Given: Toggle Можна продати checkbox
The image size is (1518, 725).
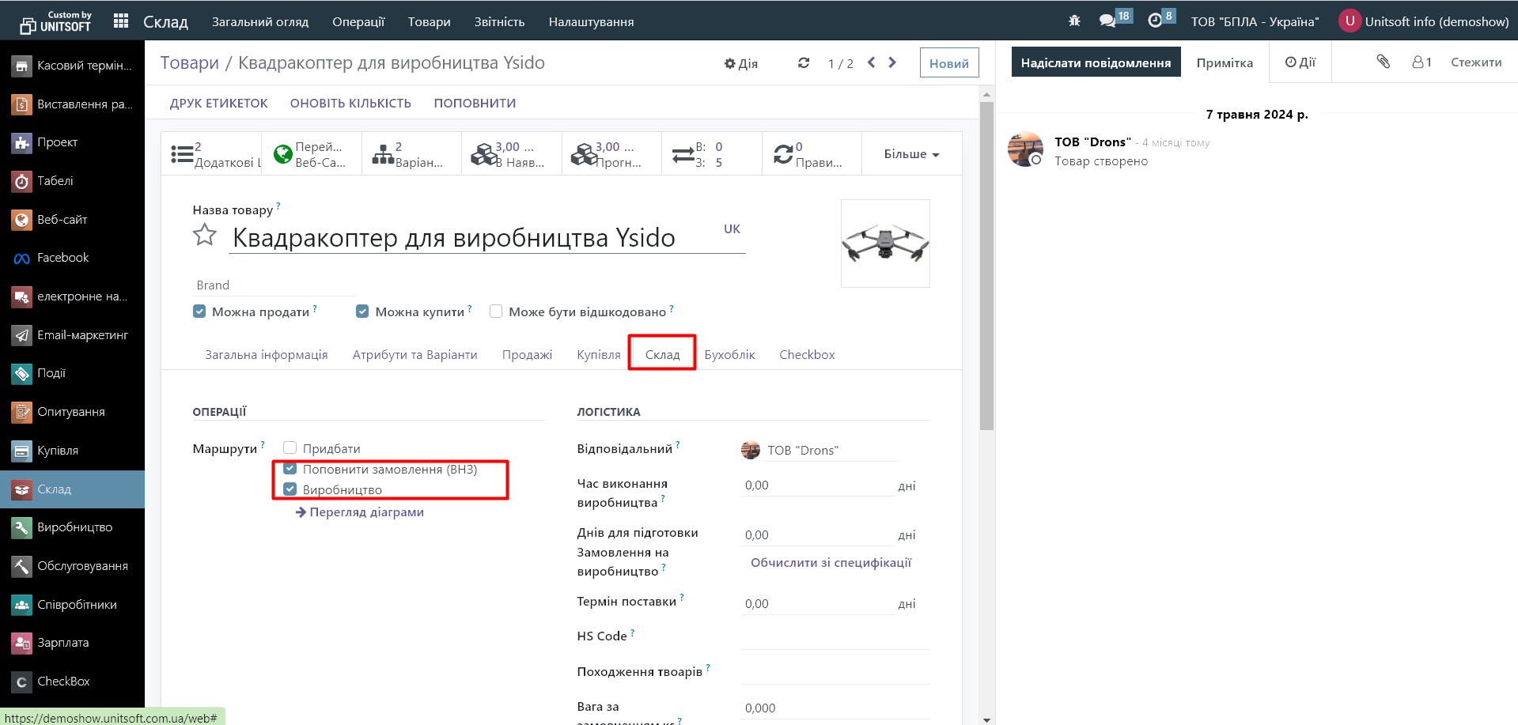Looking at the screenshot, I should (x=199, y=312).
